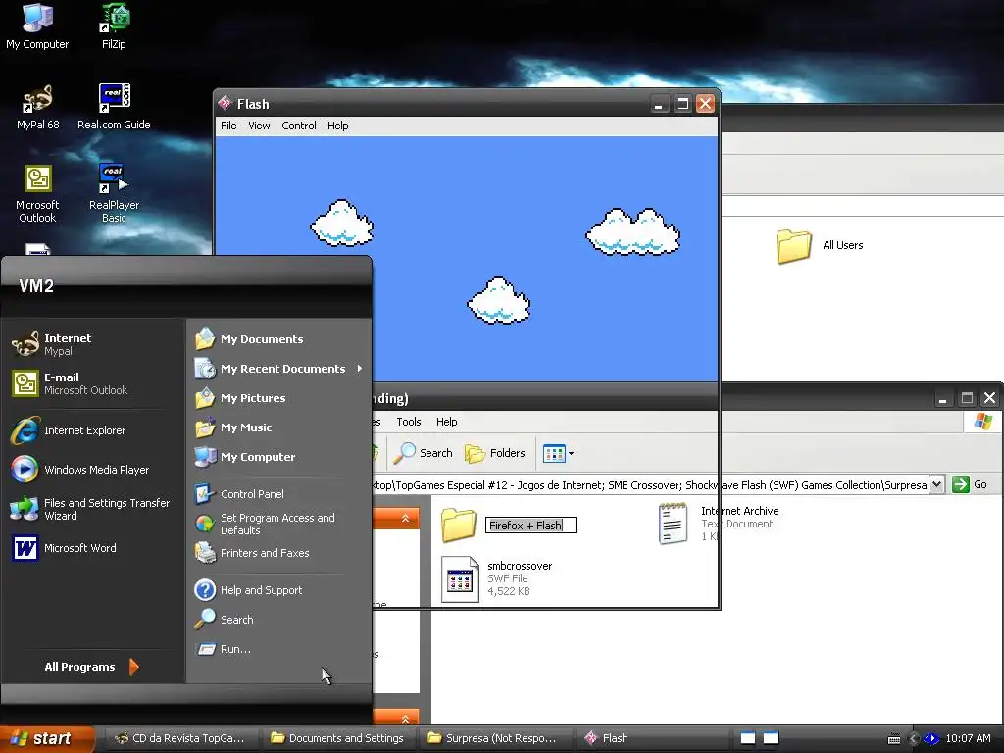Collapse the orange task pane section
The height and width of the screenshot is (753, 1004).
[405, 518]
